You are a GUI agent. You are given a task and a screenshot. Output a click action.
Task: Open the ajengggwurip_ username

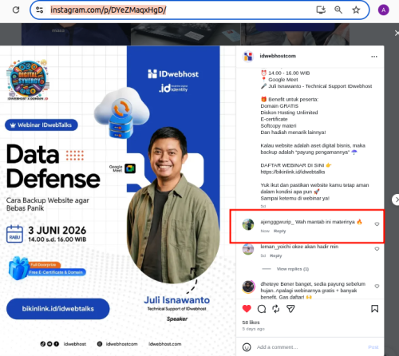coord(277,222)
